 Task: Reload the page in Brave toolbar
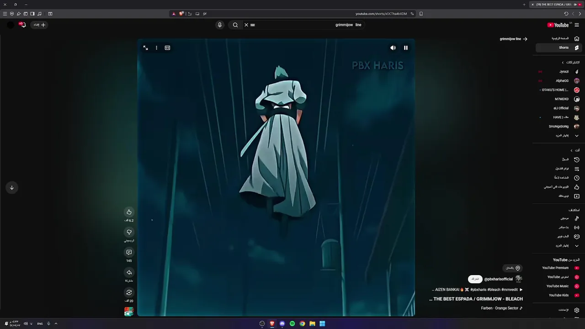pos(566,14)
